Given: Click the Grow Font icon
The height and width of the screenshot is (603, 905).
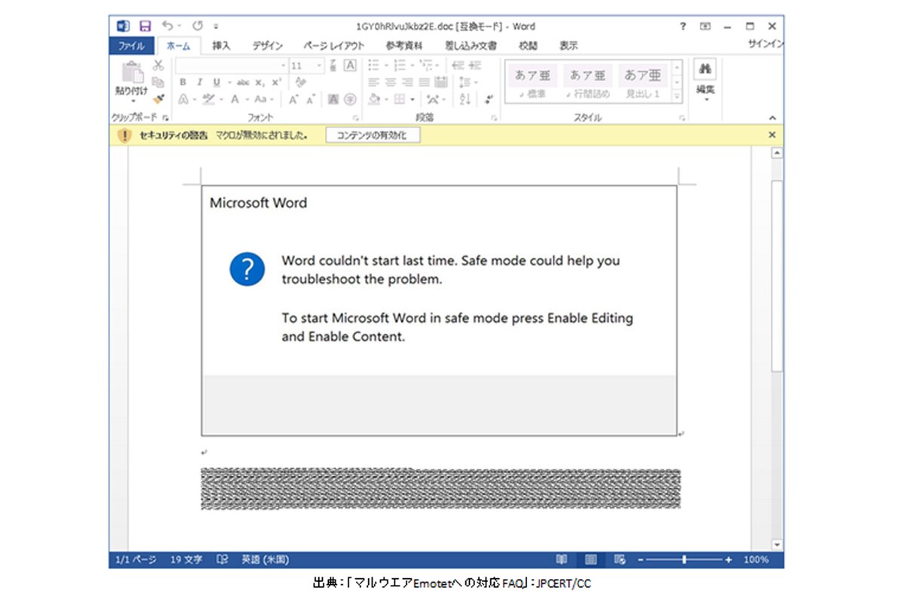Looking at the screenshot, I should click(293, 99).
